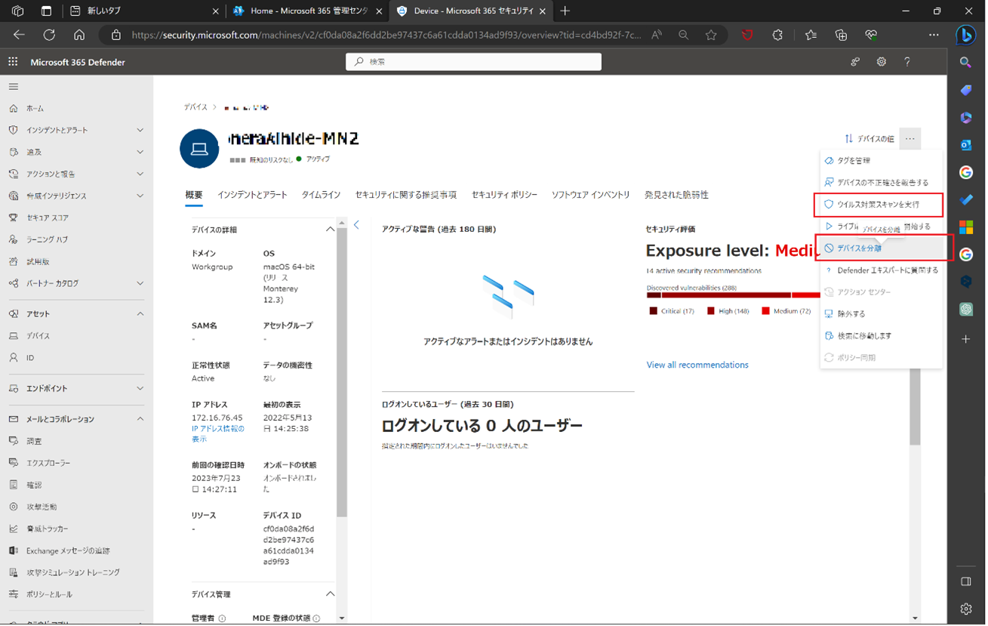The image size is (988, 626).
Task: Open the help question mark icon
Action: pos(907,62)
